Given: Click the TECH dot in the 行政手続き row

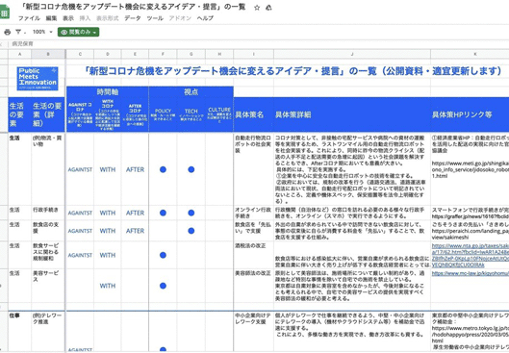Looking at the screenshot, I should pyautogui.click(x=191, y=213).
